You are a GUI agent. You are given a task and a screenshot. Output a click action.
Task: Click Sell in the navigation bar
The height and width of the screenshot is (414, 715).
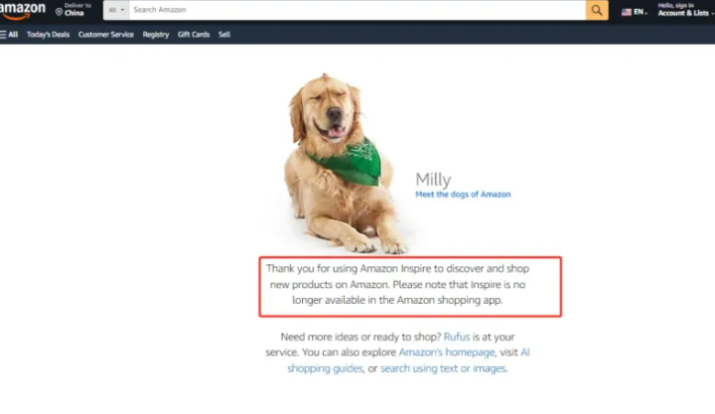coord(223,35)
